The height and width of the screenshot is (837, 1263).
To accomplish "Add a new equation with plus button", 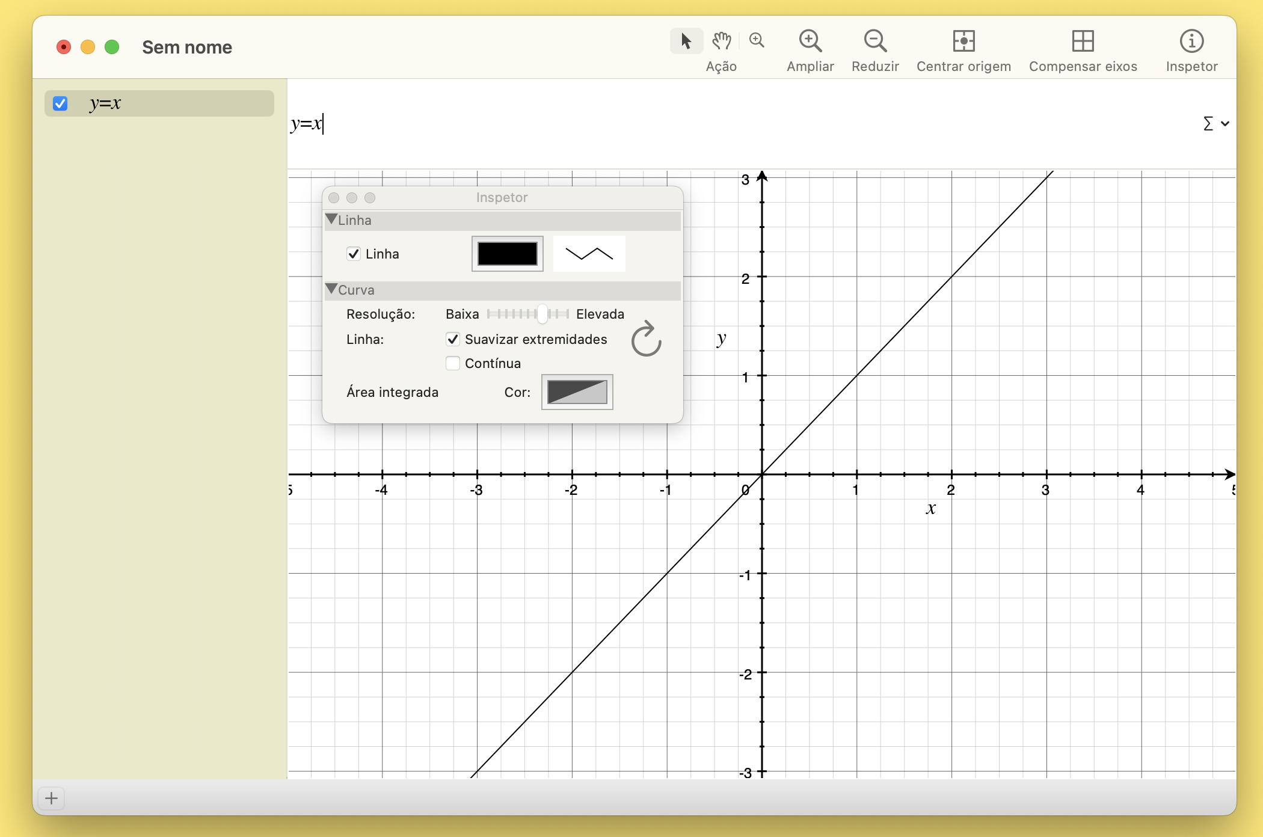I will tap(52, 799).
